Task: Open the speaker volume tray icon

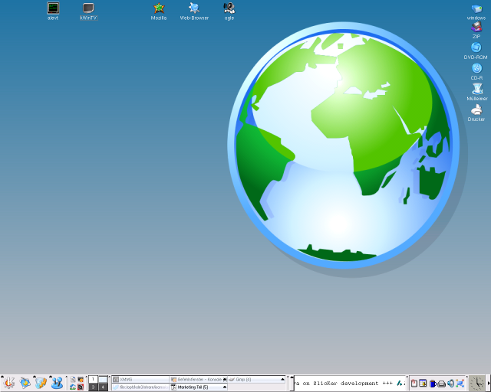Action: (x=450, y=384)
